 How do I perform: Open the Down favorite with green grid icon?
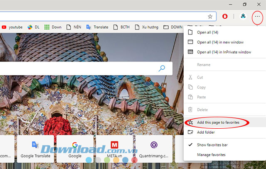click(x=53, y=27)
